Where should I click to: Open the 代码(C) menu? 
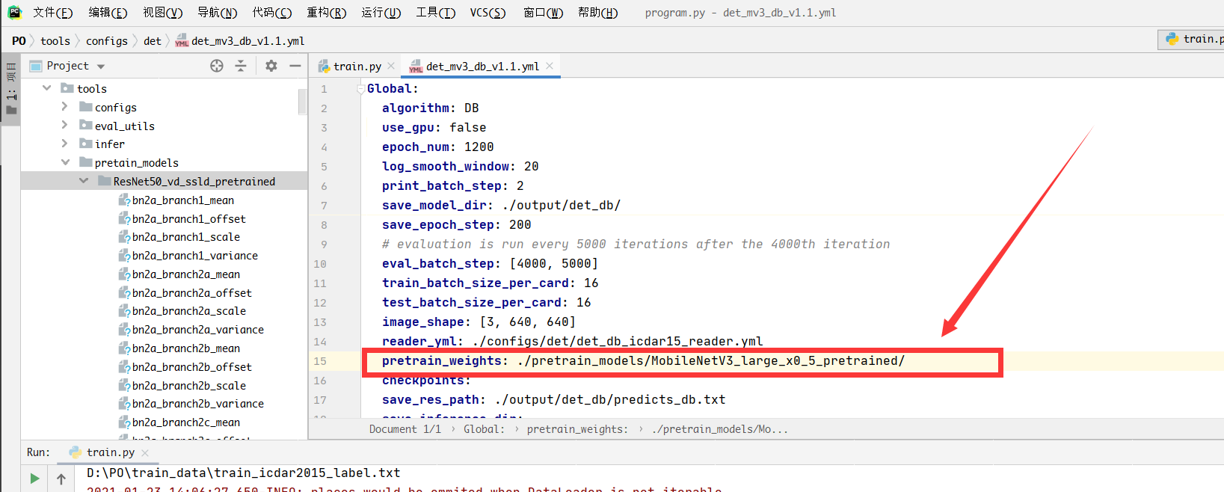pyautogui.click(x=271, y=12)
